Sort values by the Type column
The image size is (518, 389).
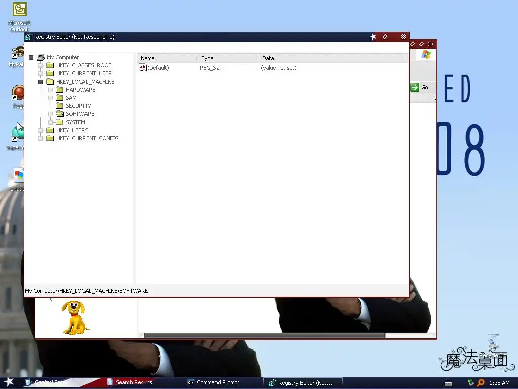(x=227, y=58)
